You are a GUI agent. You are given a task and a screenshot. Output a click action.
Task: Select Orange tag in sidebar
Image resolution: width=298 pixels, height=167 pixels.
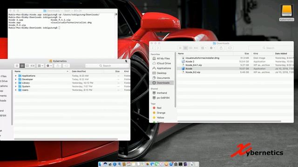coord(159,113)
